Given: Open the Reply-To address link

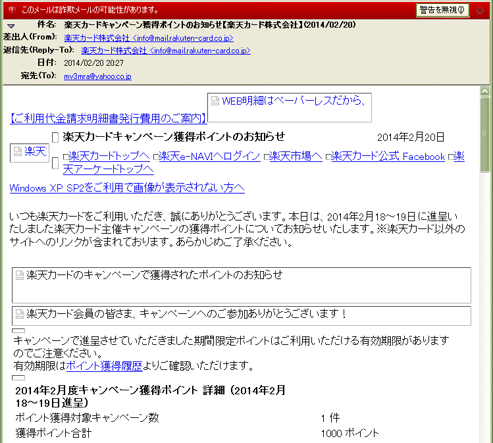Looking at the screenshot, I should coord(166,50).
